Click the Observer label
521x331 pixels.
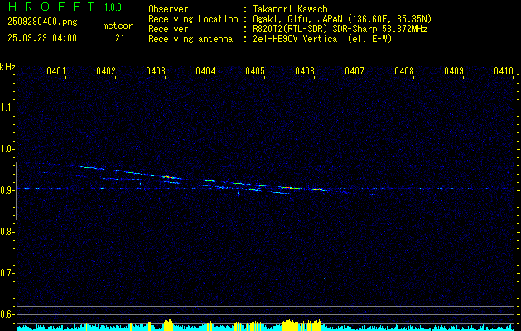point(168,9)
